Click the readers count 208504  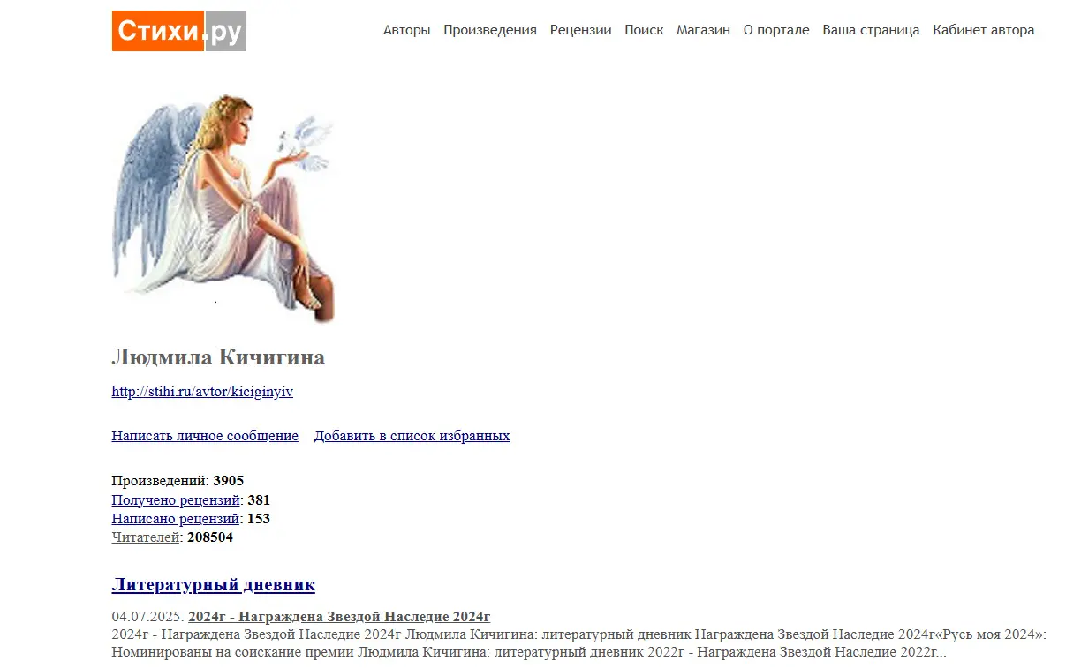point(210,537)
